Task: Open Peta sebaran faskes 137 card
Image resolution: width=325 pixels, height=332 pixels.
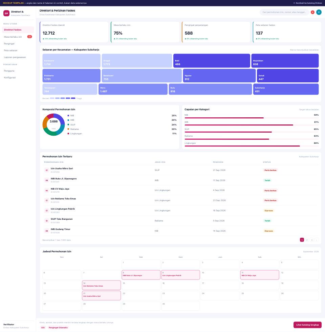Action: tap(287, 32)
